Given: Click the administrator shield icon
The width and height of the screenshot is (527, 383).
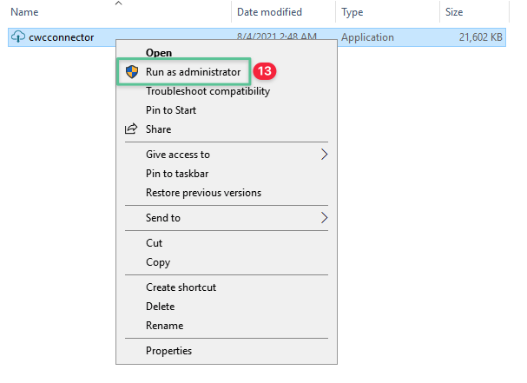Looking at the screenshot, I should pos(131,72).
